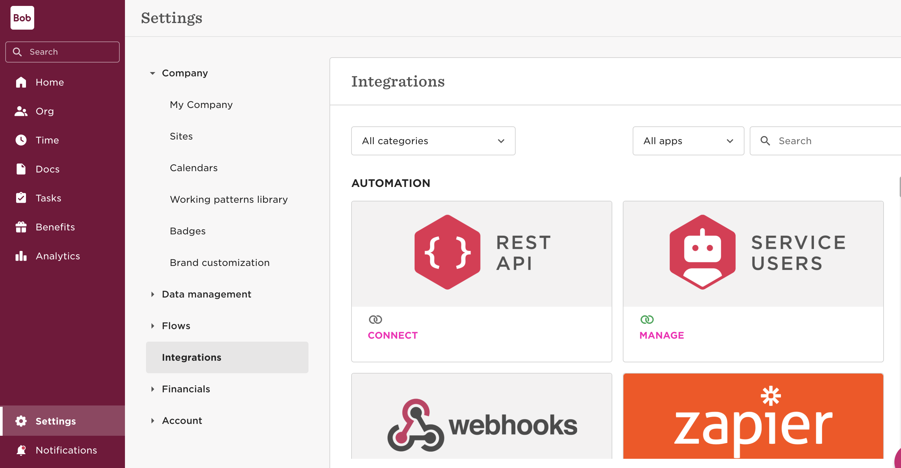
Task: Open the Benefits gift section
Action: point(55,227)
